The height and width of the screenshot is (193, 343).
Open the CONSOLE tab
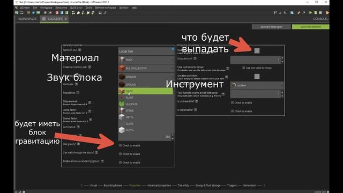coord(320,19)
